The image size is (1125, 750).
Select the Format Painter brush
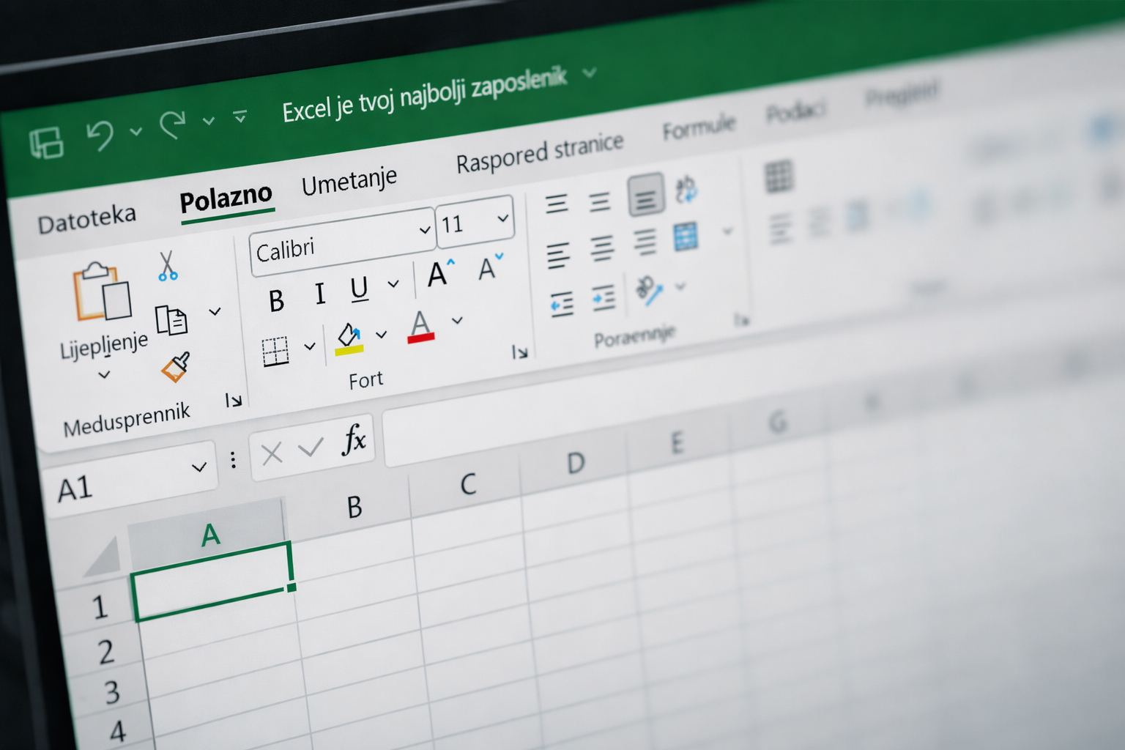(x=176, y=367)
